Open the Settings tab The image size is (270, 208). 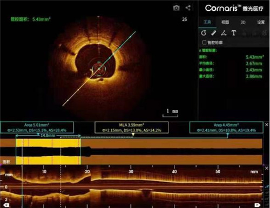coord(261,22)
